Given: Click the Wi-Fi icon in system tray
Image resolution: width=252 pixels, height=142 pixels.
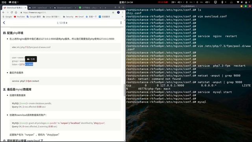Looking at the screenshot, I should click(x=238, y=2).
